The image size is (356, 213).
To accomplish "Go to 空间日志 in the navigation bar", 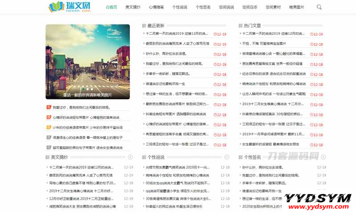I will pyautogui.click(x=250, y=7).
